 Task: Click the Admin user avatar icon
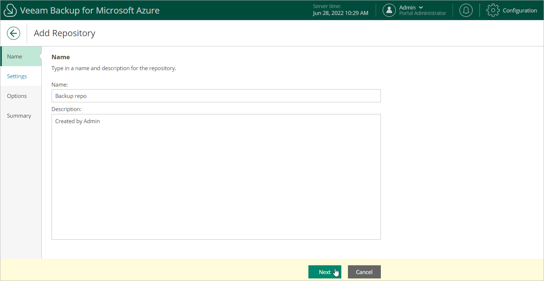[389, 10]
